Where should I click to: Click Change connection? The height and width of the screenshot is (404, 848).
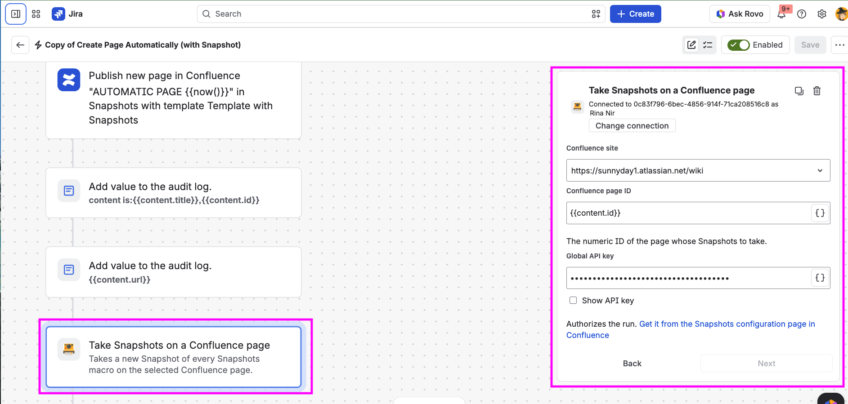[x=632, y=126]
